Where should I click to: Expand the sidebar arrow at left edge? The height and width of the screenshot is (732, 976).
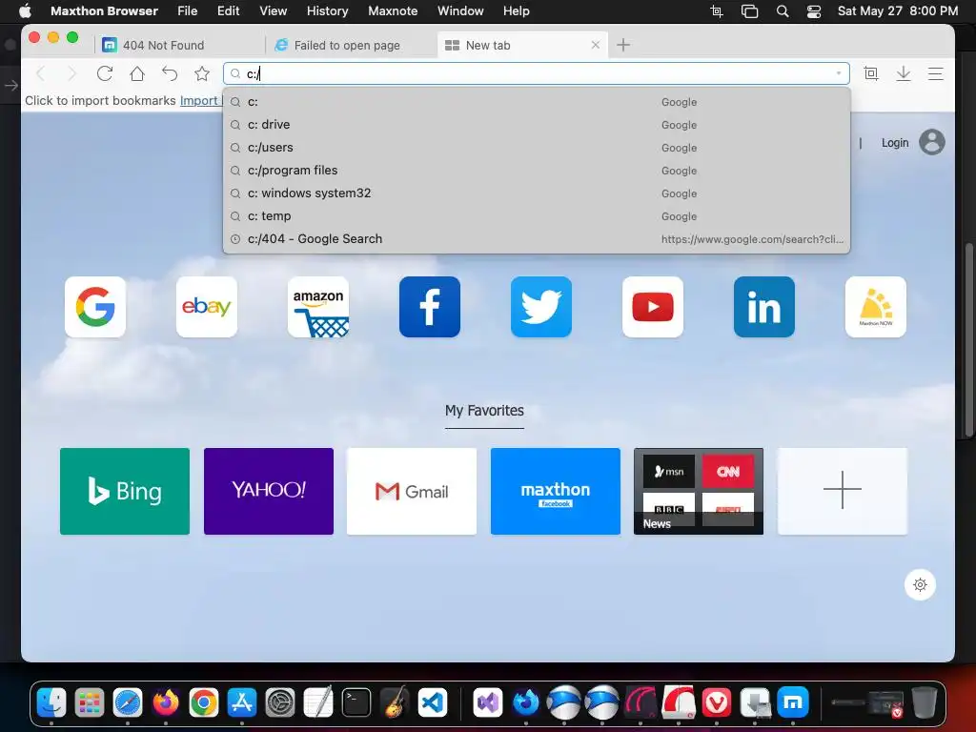(11, 85)
